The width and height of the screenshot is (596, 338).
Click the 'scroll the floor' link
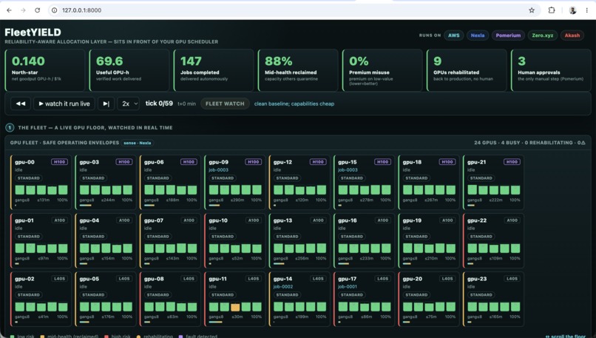566,336
